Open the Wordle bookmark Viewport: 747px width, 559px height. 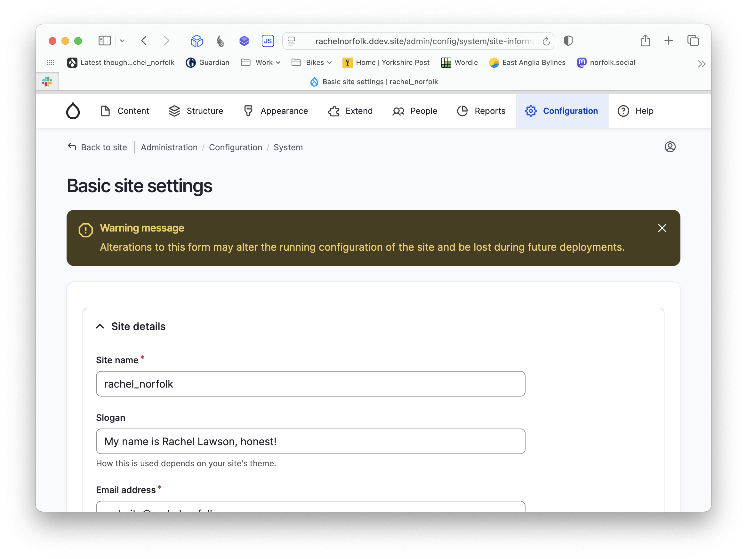(459, 62)
